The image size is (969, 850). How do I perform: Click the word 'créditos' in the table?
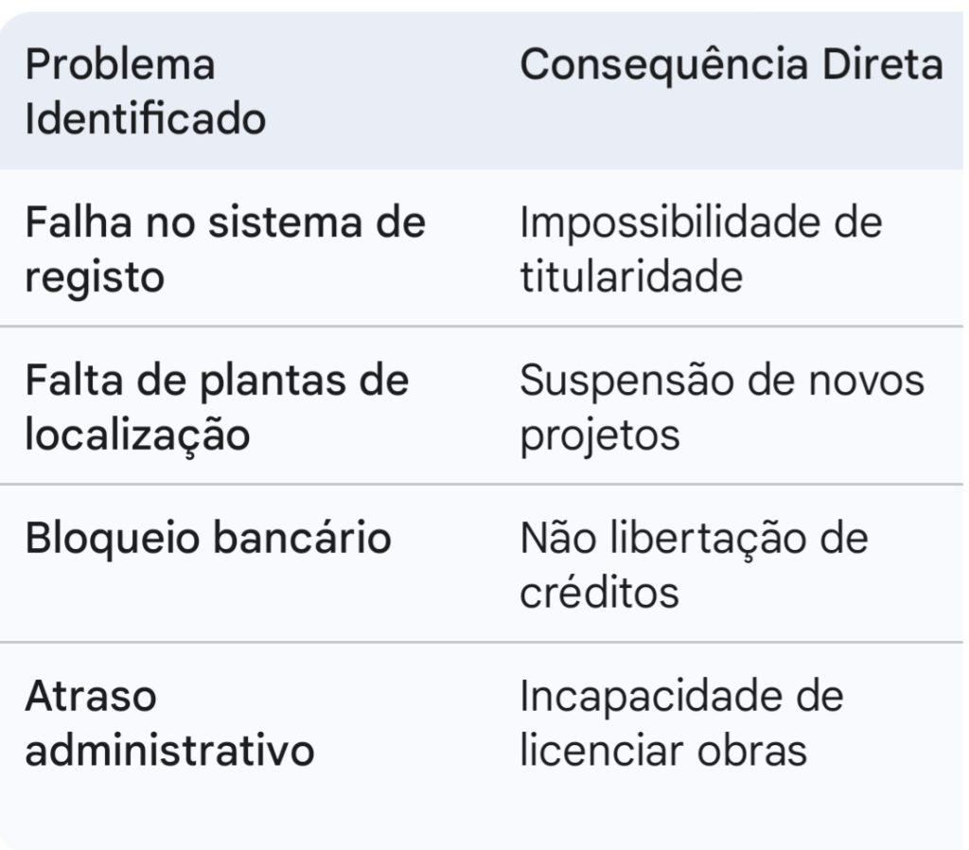(x=599, y=593)
